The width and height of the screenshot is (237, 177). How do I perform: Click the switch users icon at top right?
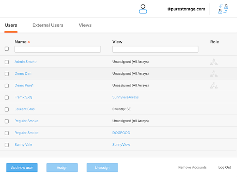click(x=223, y=9)
